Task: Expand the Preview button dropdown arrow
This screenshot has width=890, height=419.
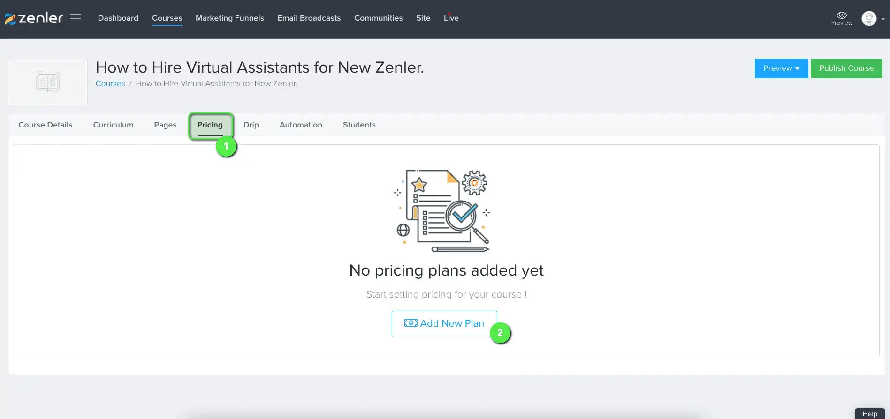Action: pos(798,68)
